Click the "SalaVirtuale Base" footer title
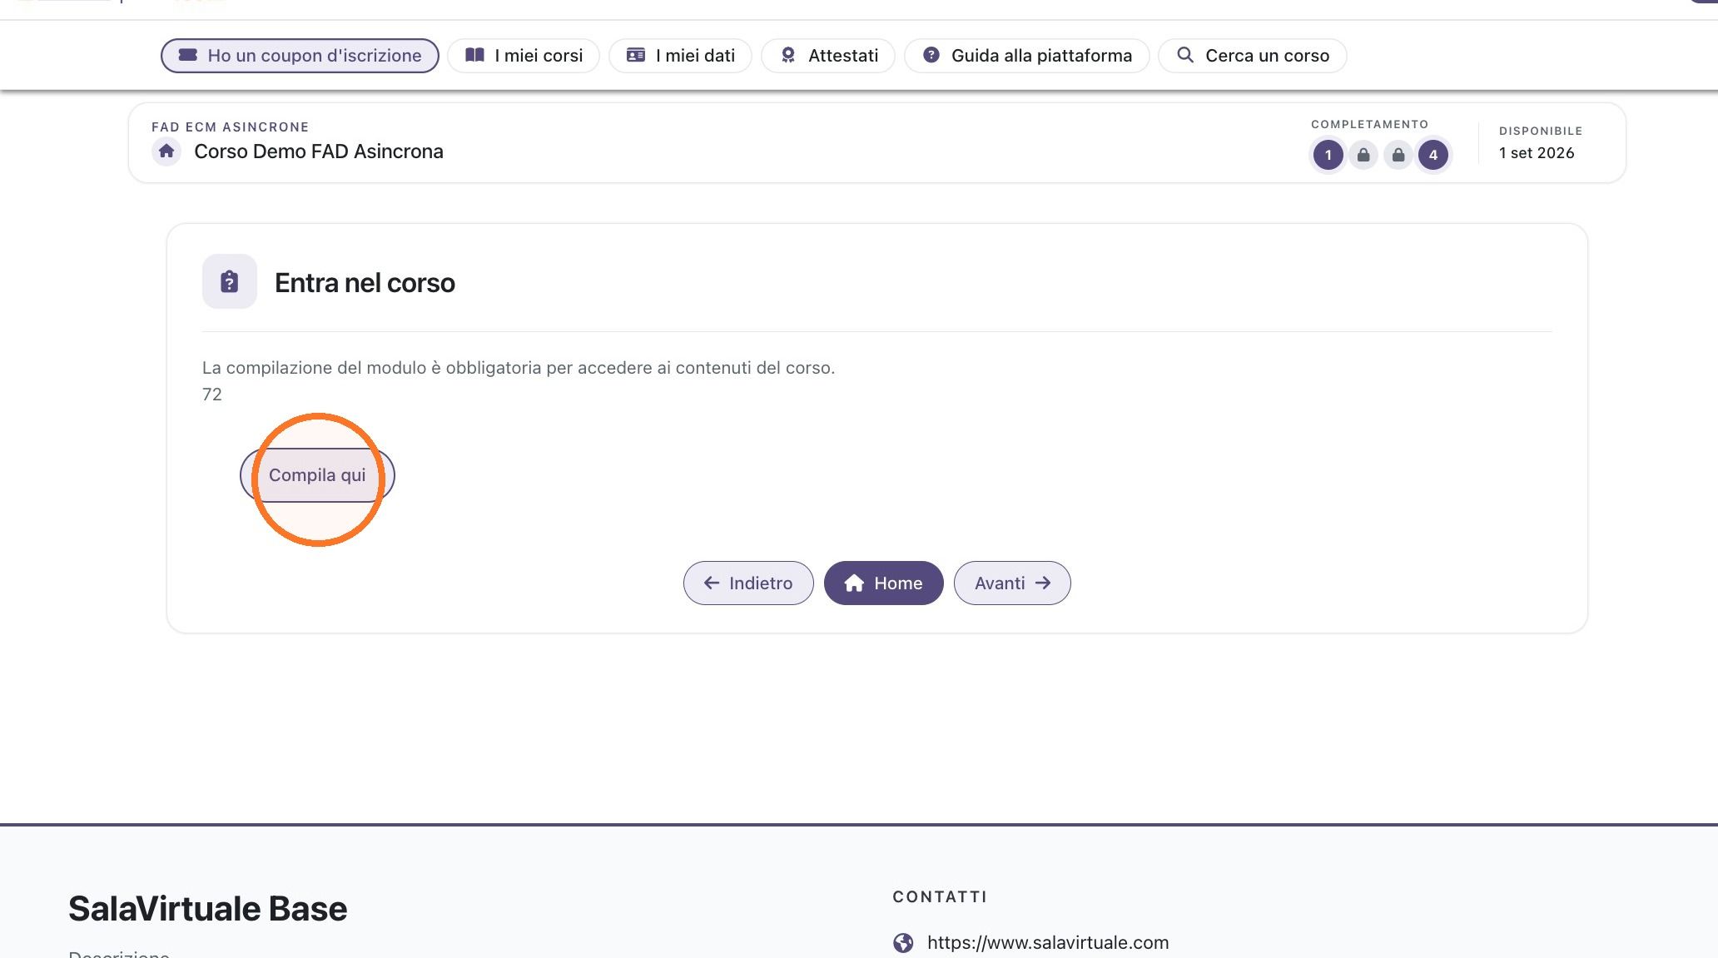 [x=208, y=909]
